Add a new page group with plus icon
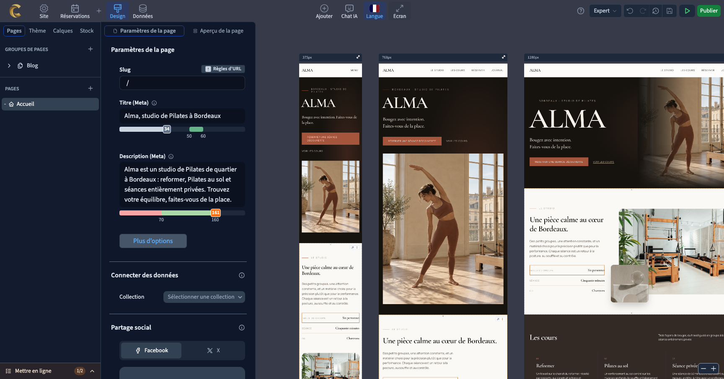724x379 pixels. tap(90, 49)
